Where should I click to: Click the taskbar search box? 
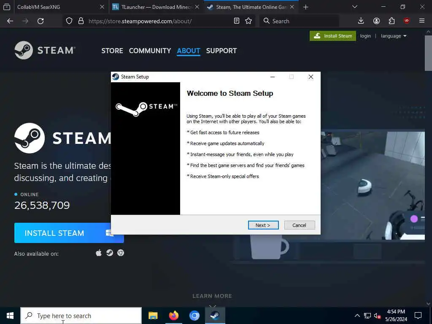click(x=81, y=316)
